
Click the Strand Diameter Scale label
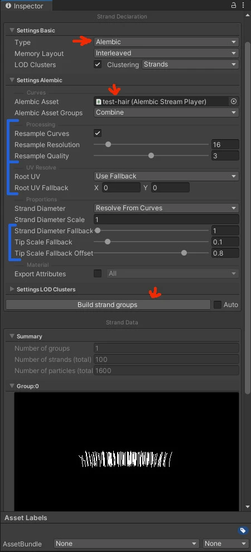coord(50,219)
